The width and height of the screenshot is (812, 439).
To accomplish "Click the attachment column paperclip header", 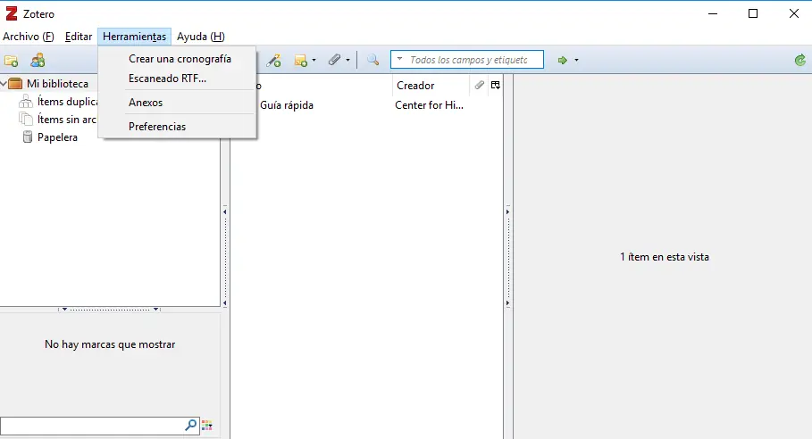I will (x=479, y=85).
